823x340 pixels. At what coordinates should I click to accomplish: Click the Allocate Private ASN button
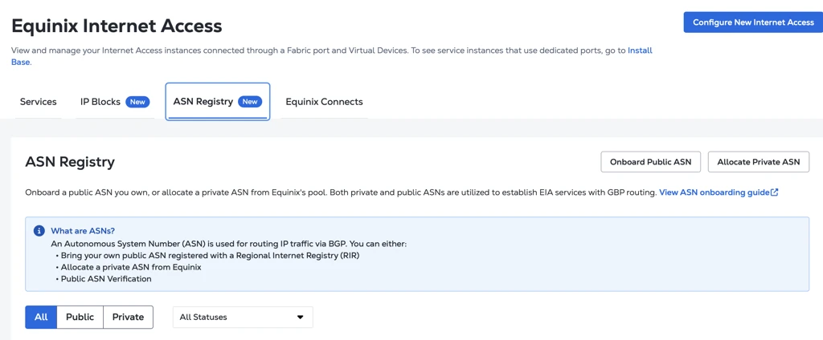click(759, 162)
